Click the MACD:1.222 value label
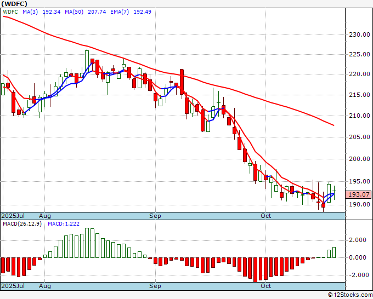The image size is (373, 299). point(64,224)
